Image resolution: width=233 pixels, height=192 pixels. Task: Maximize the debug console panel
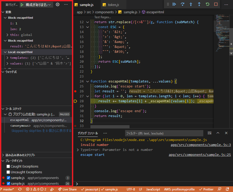(218, 133)
